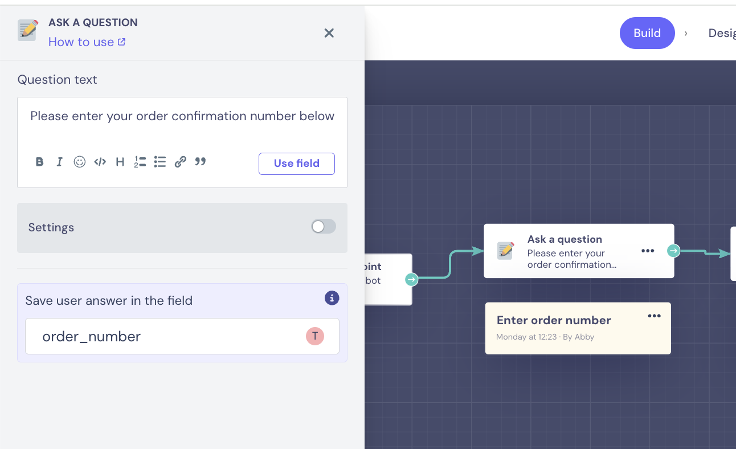Insert a block quote
The width and height of the screenshot is (736, 449).
(x=200, y=162)
